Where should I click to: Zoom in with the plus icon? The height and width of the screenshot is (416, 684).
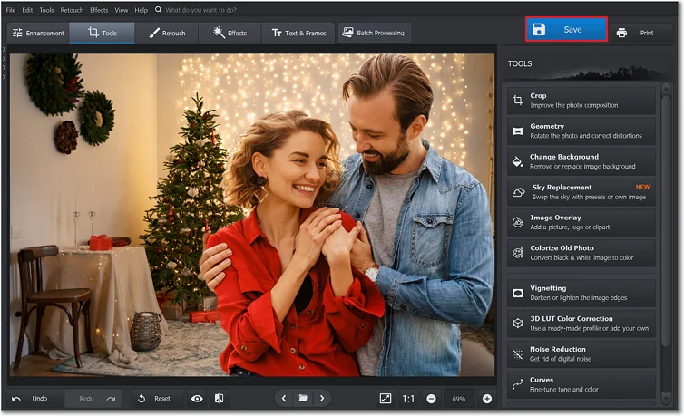[x=487, y=399]
